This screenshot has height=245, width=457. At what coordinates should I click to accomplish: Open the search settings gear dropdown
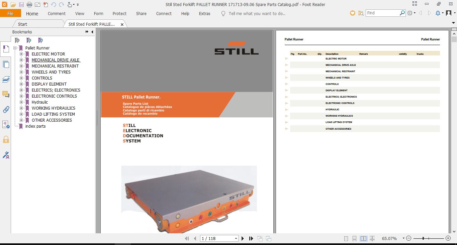pyautogui.click(x=411, y=13)
